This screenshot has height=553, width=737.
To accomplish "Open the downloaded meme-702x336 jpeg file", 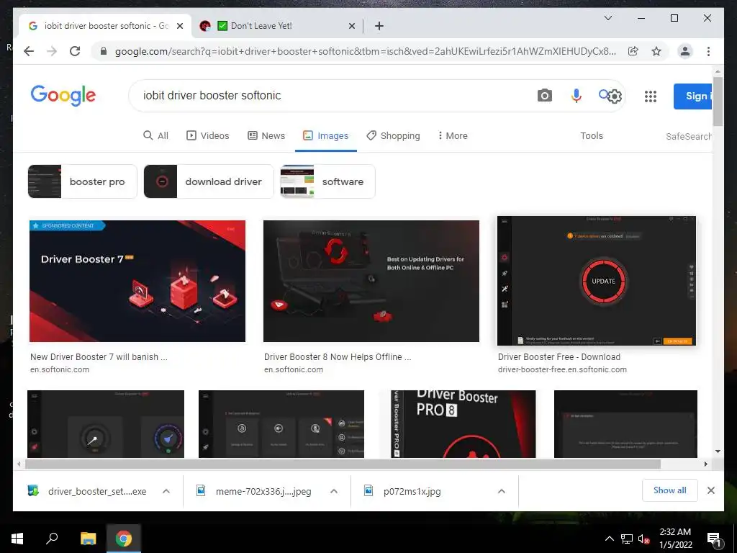I will click(x=254, y=491).
